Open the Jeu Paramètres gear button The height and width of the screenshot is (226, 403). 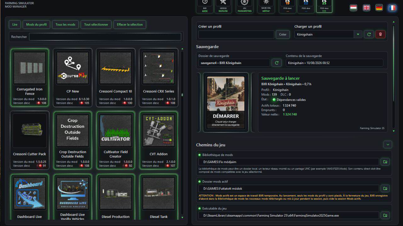click(244, 6)
